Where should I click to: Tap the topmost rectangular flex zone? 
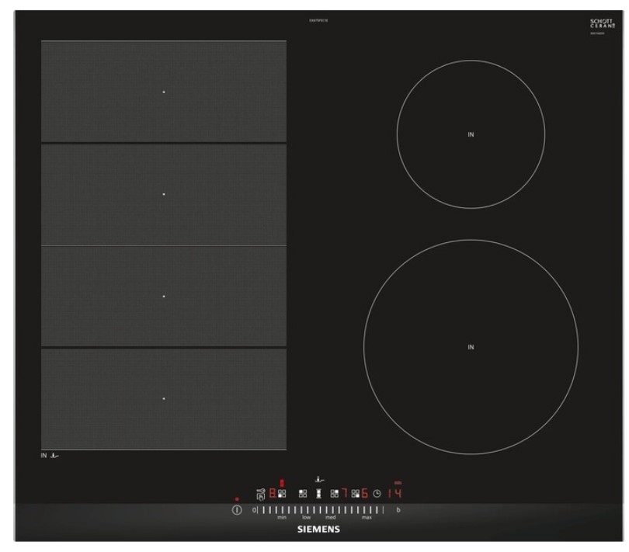(x=164, y=92)
